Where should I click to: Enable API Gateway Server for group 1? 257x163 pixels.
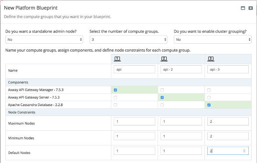pos(115,98)
